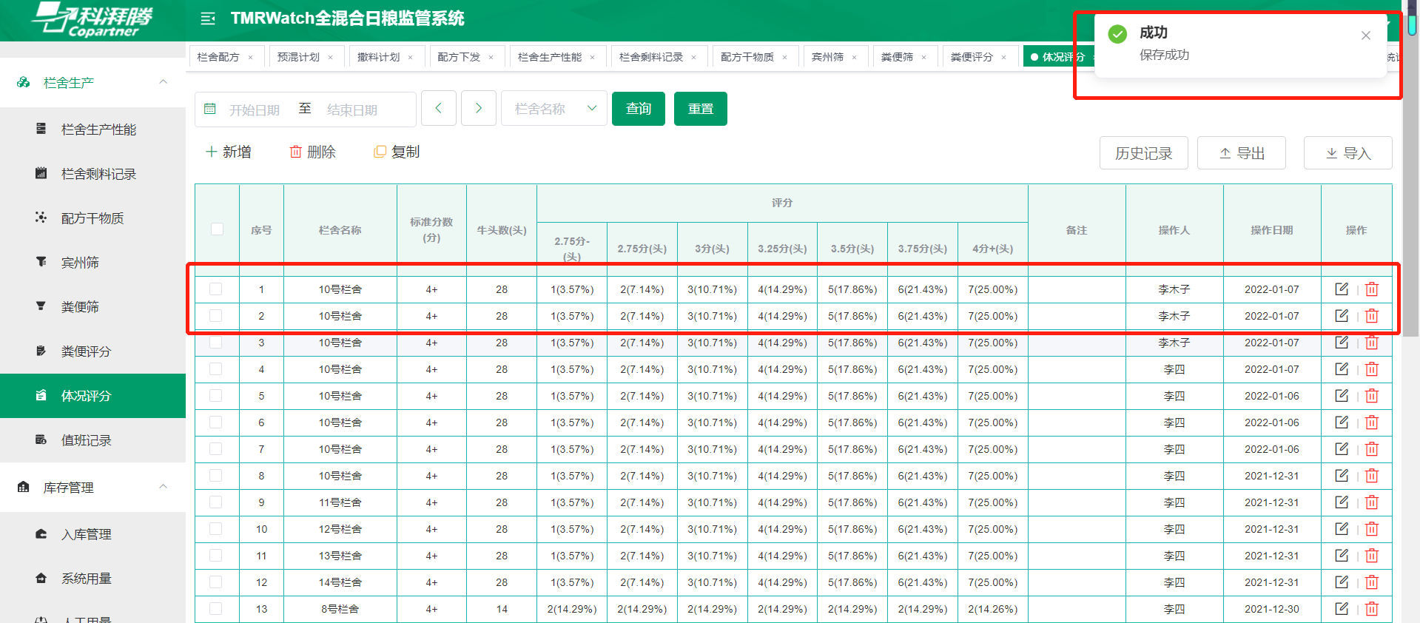
Task: Click the 开始日期 start date field
Action: click(x=254, y=110)
